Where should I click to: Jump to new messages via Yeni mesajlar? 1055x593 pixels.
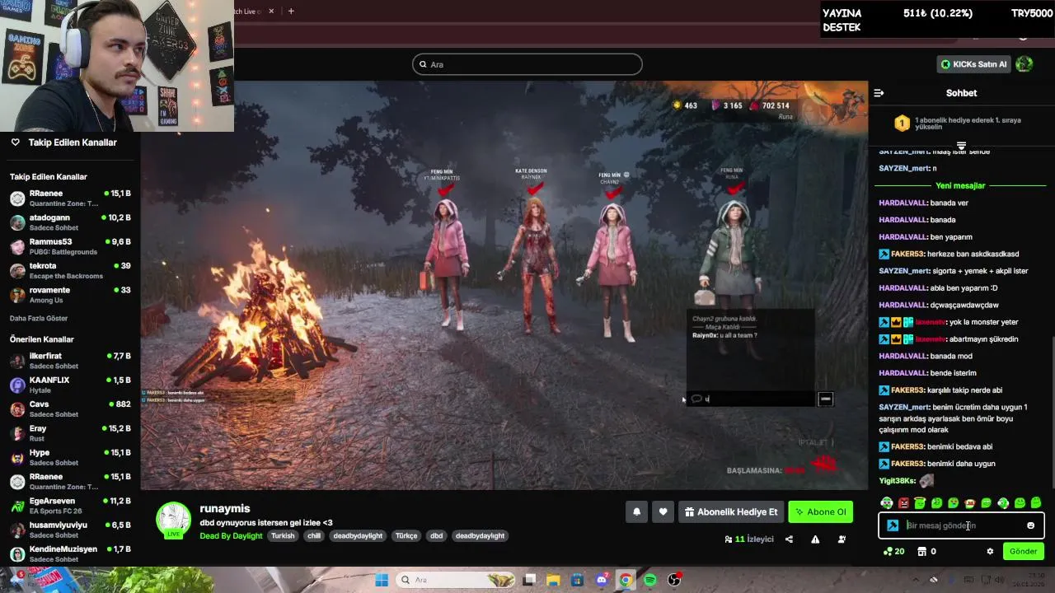coord(960,185)
